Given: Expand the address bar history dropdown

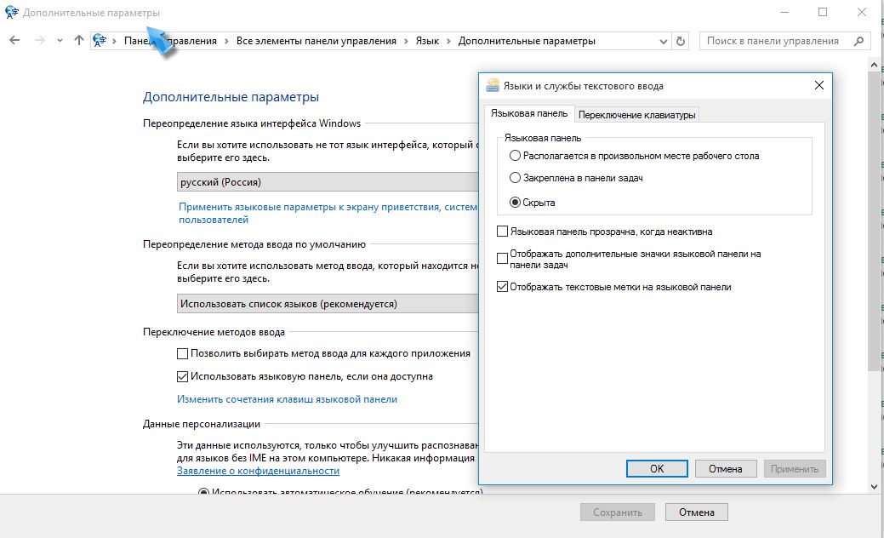Looking at the screenshot, I should (x=663, y=41).
